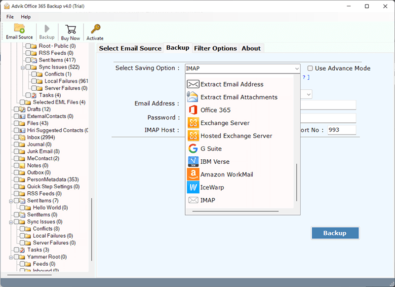Viewport: 395px width, 287px height.
Task: Choose the Hosted Exchange Server icon
Action: coord(193,136)
